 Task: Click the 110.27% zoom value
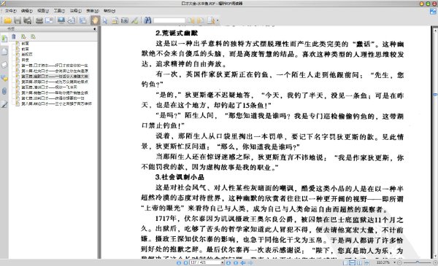click(383, 262)
